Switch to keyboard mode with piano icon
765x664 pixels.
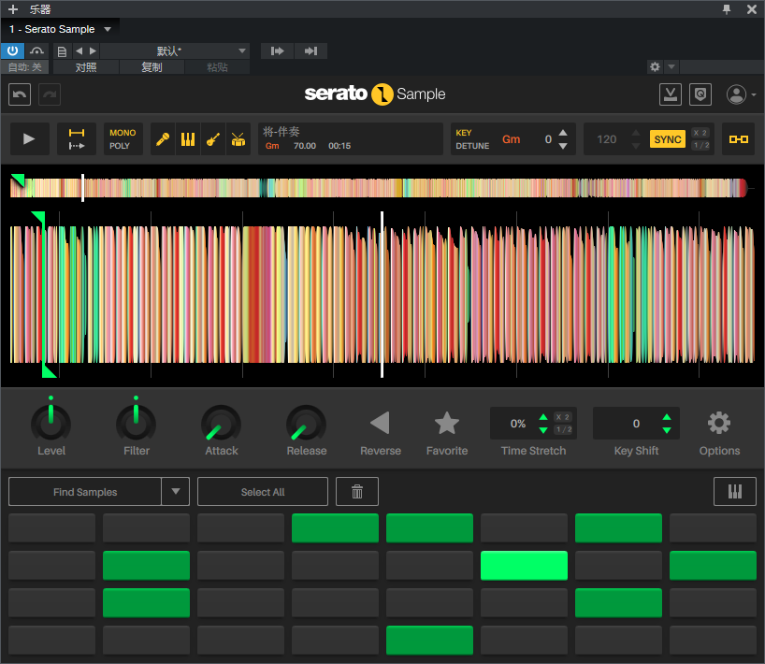point(735,491)
